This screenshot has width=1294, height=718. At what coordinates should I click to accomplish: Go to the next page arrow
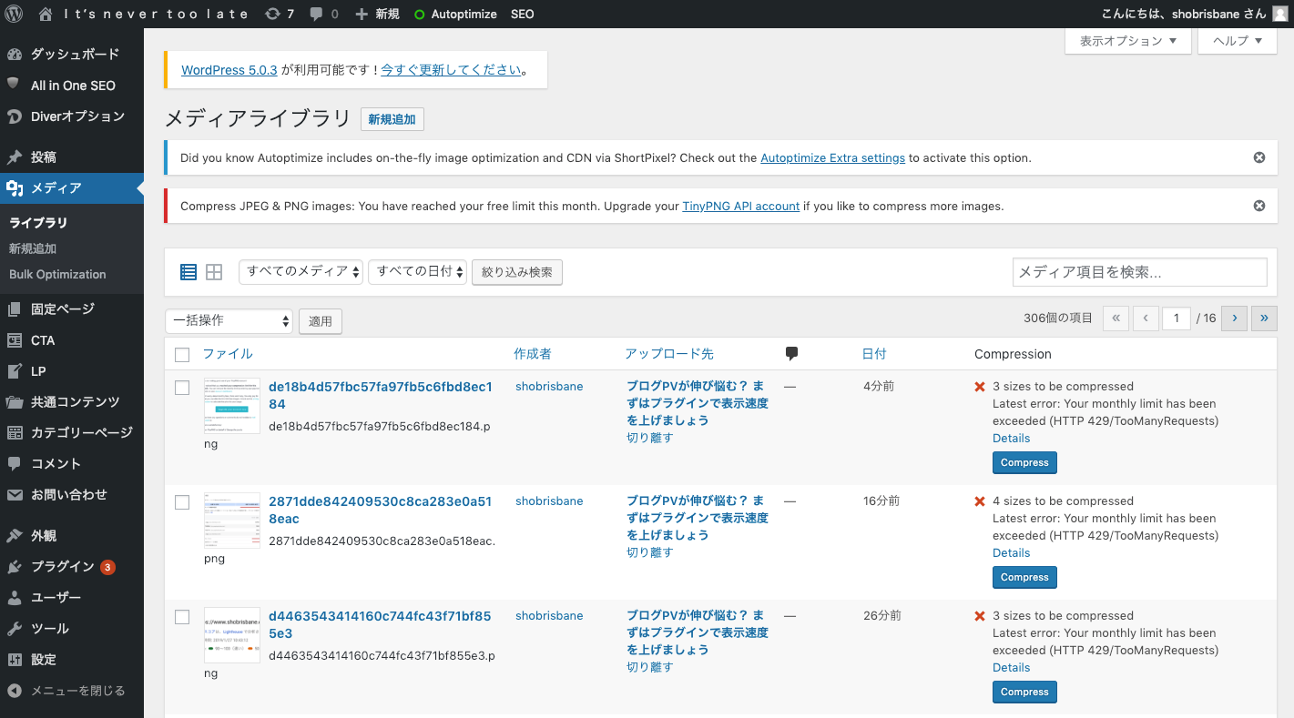1234,319
